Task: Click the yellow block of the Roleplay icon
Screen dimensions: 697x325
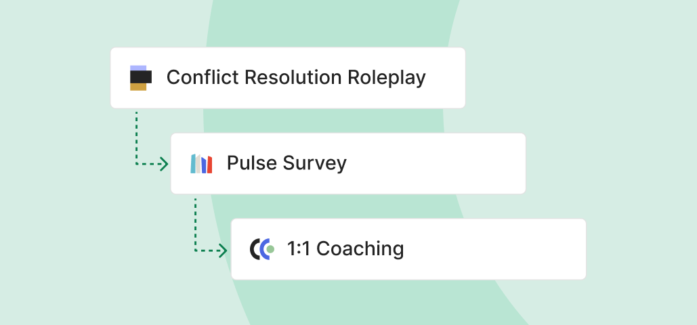Action: point(138,87)
